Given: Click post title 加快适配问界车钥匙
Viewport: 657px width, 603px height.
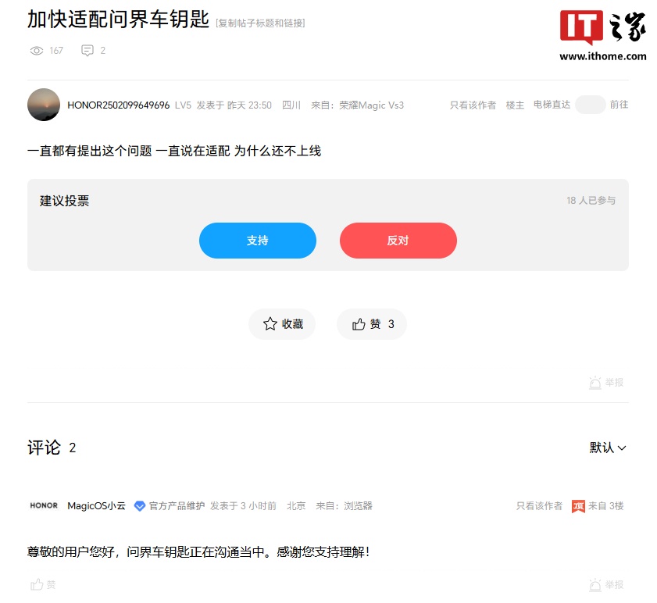Looking at the screenshot, I should (118, 20).
